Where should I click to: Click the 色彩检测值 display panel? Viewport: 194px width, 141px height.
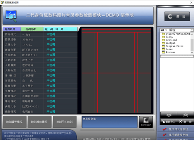point(109,122)
